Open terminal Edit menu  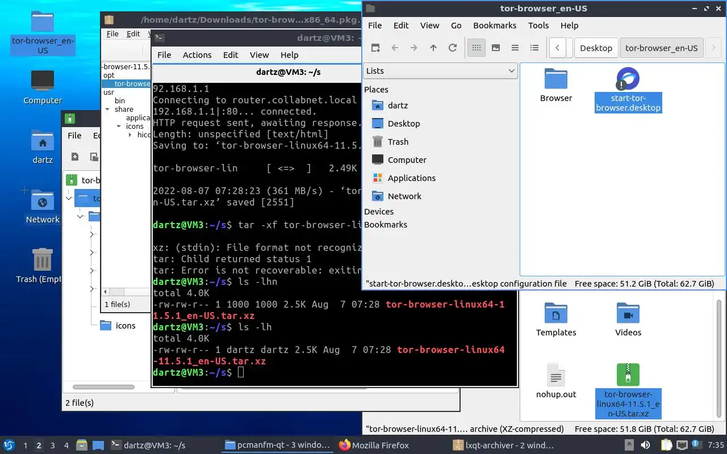231,54
